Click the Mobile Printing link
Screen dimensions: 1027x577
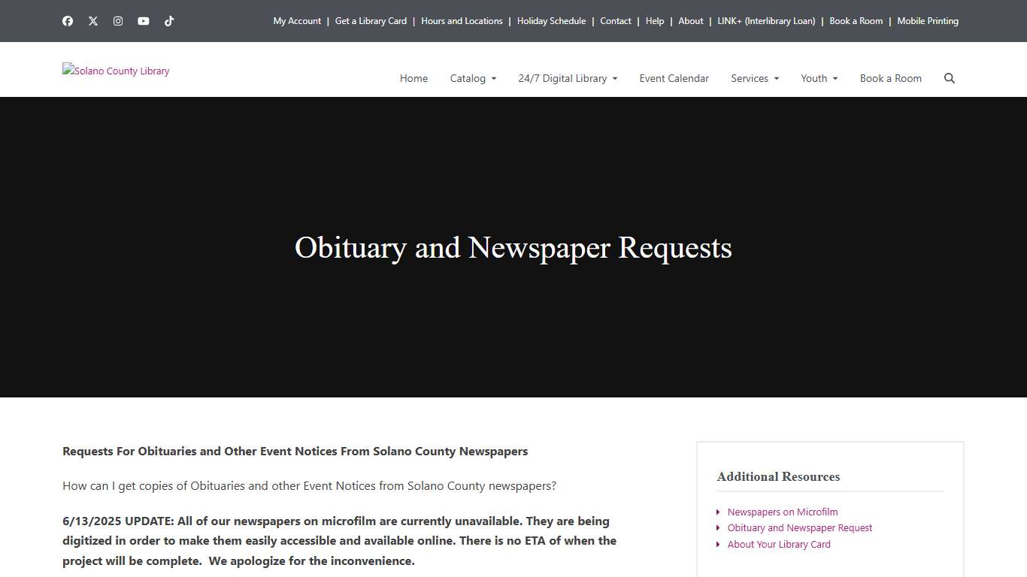[x=928, y=21]
